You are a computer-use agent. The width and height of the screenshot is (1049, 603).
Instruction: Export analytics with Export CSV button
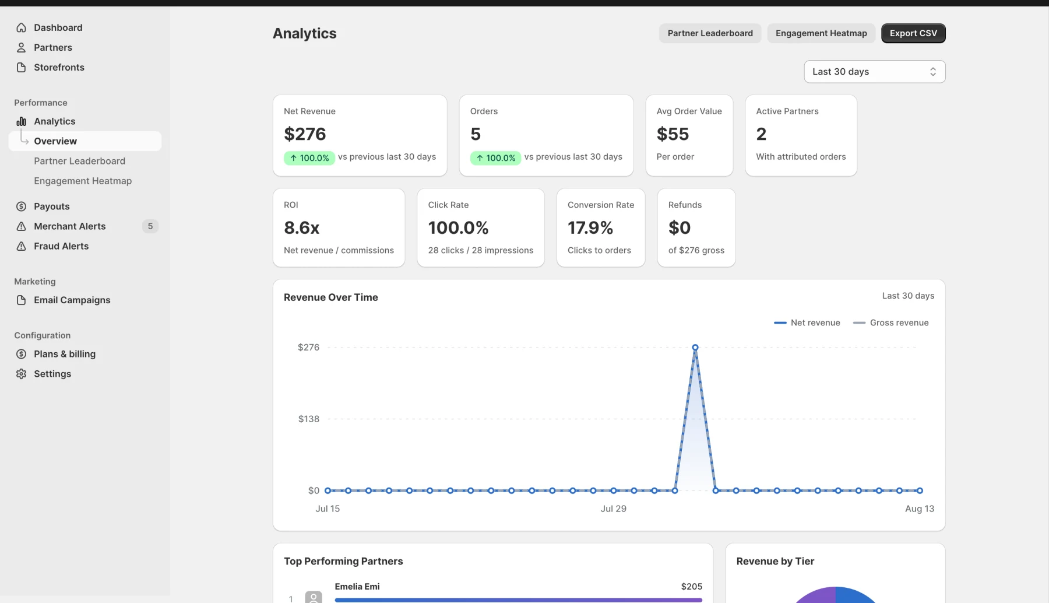pyautogui.click(x=913, y=33)
